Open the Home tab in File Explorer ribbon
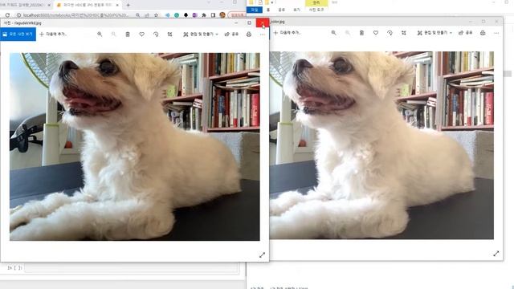This screenshot has height=289, width=514. pyautogui.click(x=268, y=10)
